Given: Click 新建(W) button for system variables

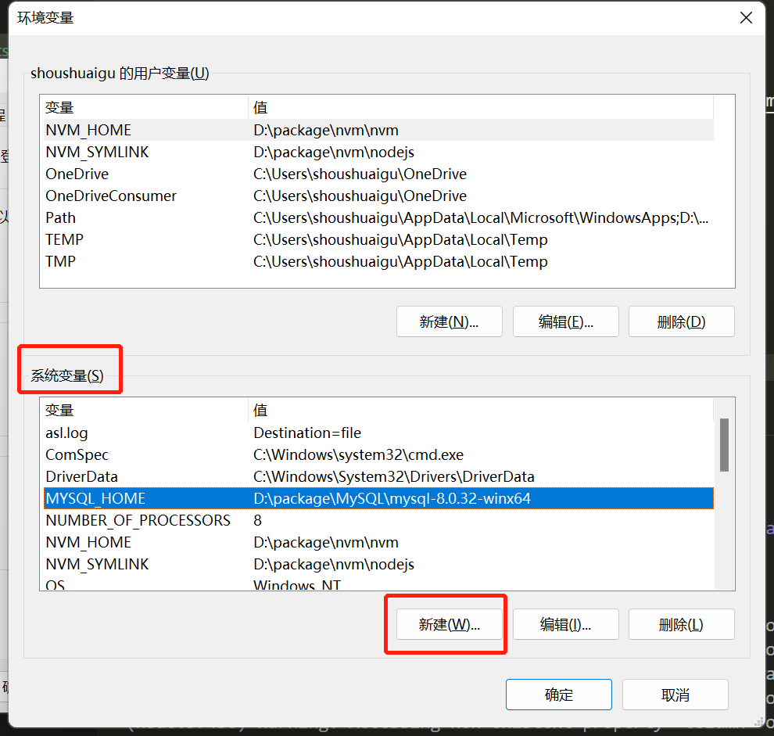Looking at the screenshot, I should [x=449, y=624].
